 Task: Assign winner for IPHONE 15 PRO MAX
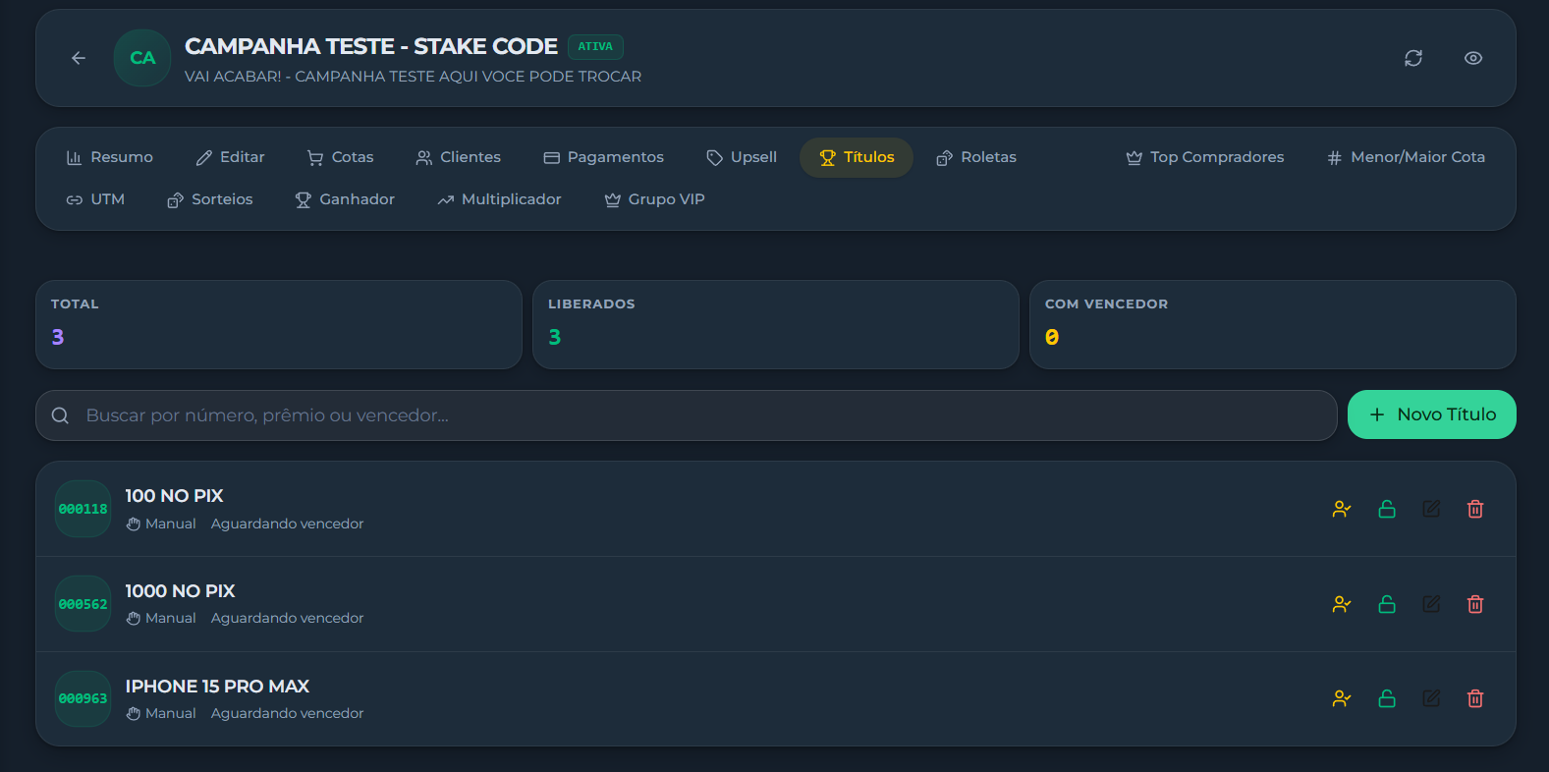[x=1342, y=698]
